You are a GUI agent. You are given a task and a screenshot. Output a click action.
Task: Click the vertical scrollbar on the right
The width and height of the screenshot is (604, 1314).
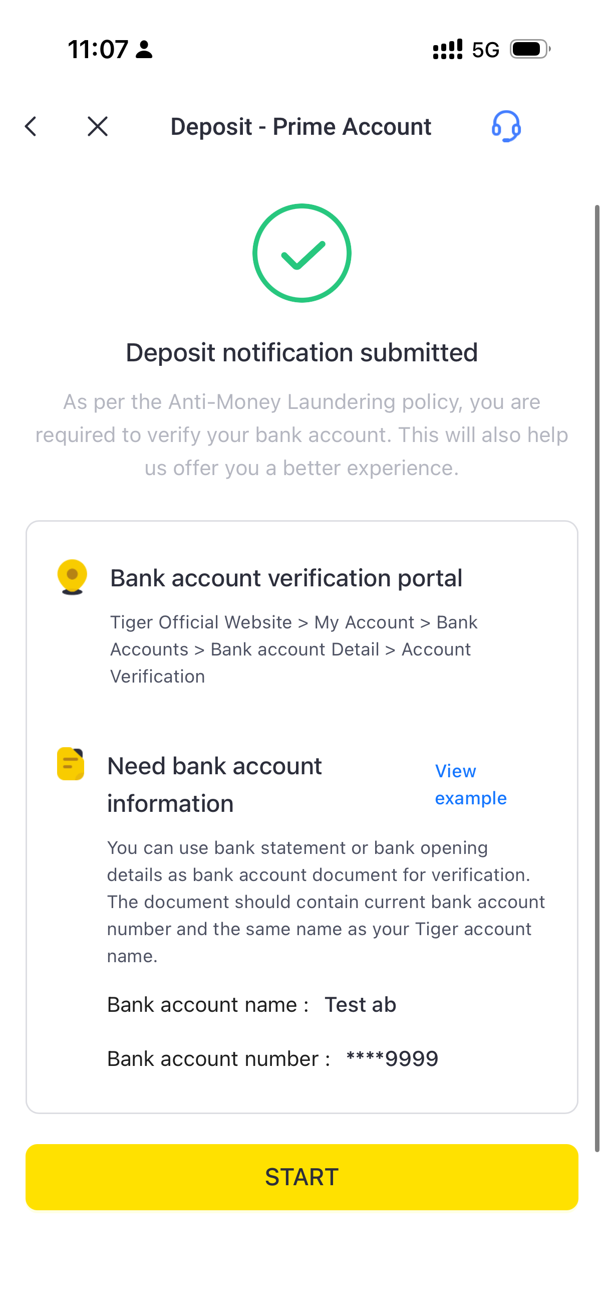[x=597, y=663]
